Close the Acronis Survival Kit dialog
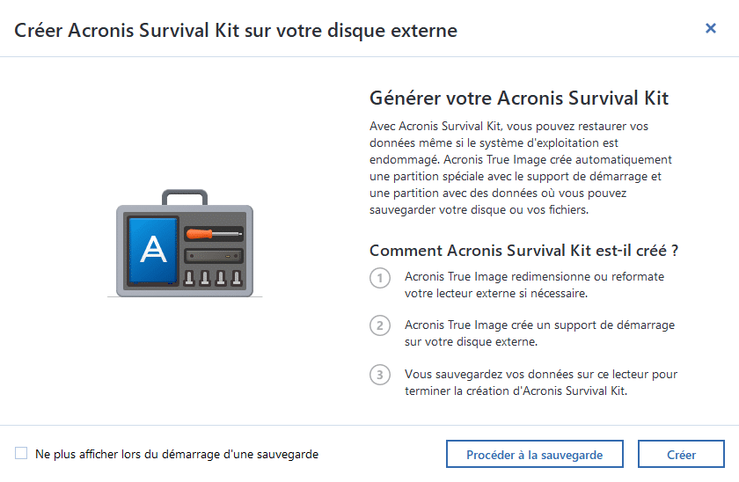Viewport: 739px width, 482px height. 711,28
